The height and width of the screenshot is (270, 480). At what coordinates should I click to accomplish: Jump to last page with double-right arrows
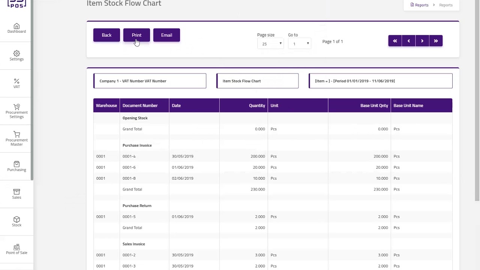click(436, 41)
